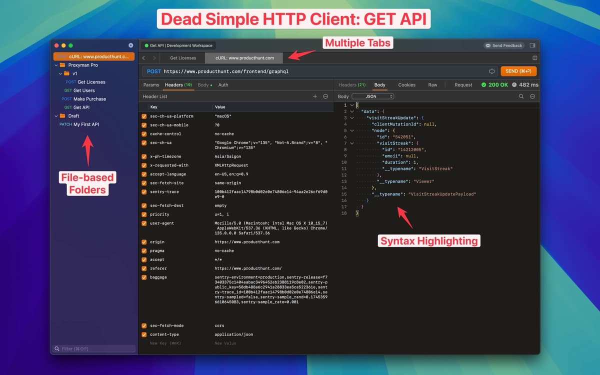Toggle the content-type header checkbox
This screenshot has height=375, width=600.
tap(144, 334)
